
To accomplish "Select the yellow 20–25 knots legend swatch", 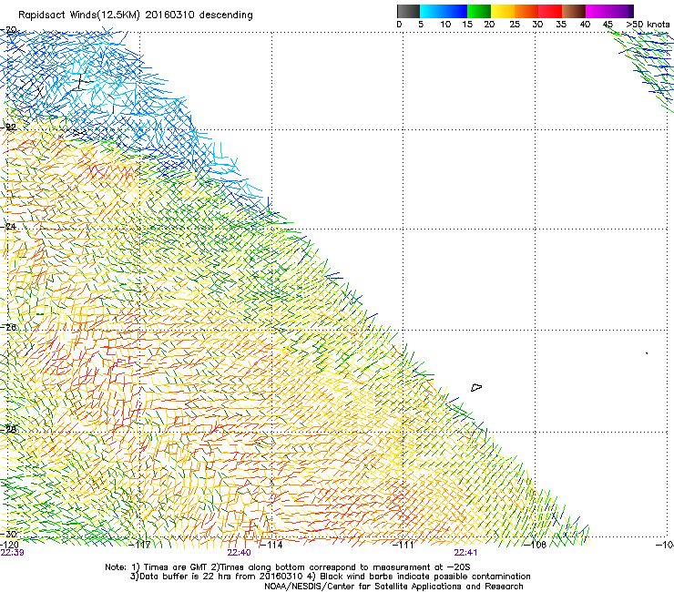I will point(503,11).
